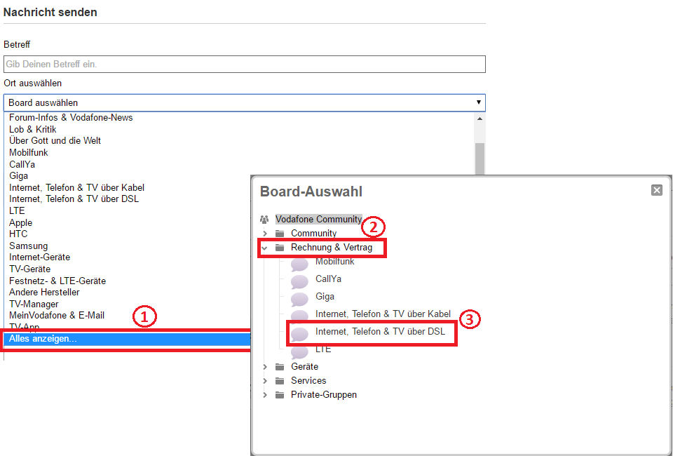673x456 pixels.
Task: Select the Community tree folder label
Action: tap(314, 234)
